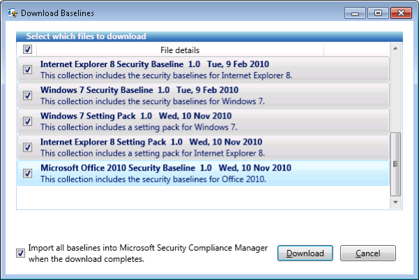Click the scroll down arrow of file list
Image resolution: width=419 pixels, height=280 pixels.
click(x=395, y=202)
